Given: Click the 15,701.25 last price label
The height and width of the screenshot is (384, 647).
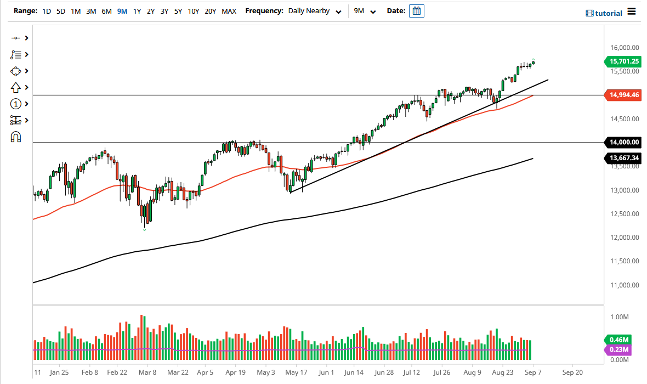Looking at the screenshot, I should tap(623, 61).
